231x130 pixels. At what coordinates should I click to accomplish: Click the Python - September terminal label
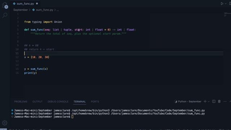click(x=188, y=101)
